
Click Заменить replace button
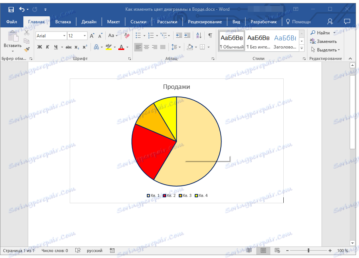tap(323, 41)
